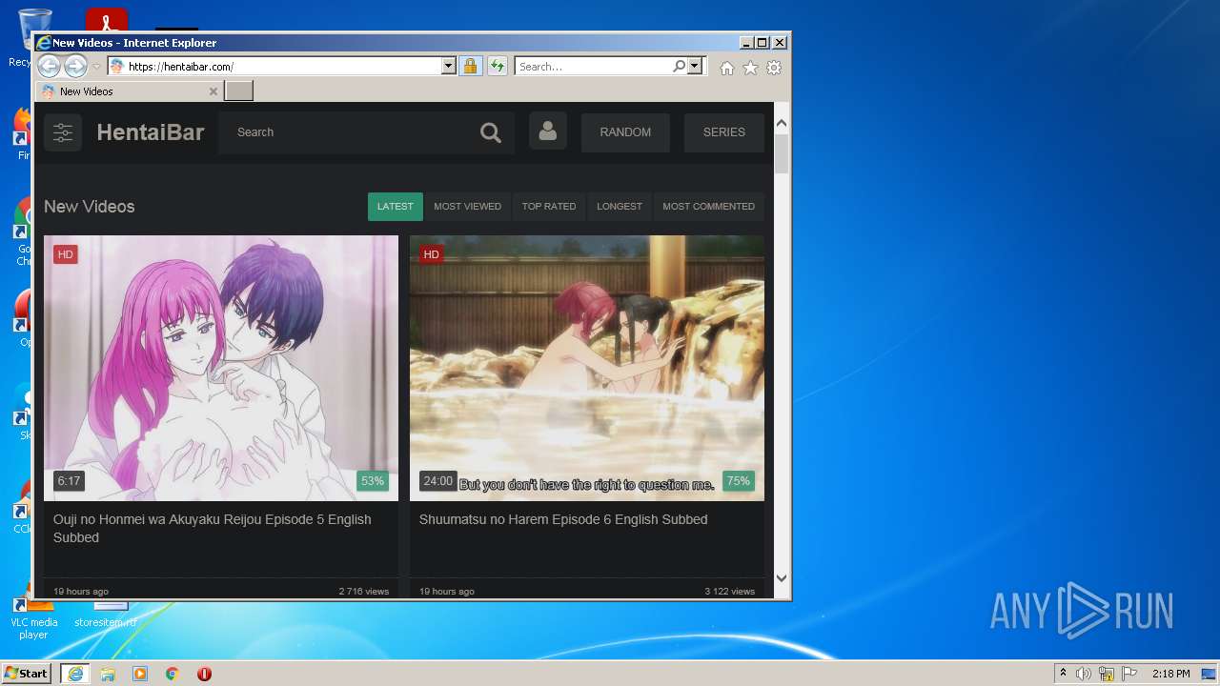
Task: Click the Show desktop button
Action: coord(1210,674)
